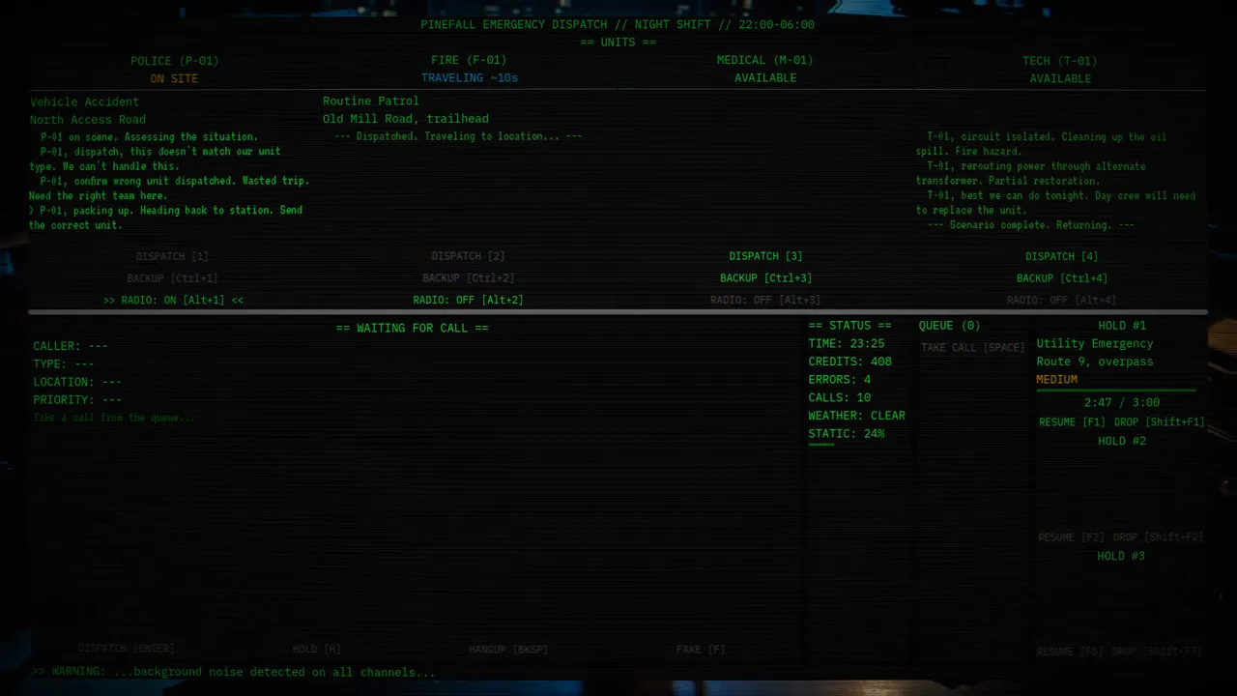
Task: Click RESUME [F3] under hold #3
Action: coord(1071,652)
